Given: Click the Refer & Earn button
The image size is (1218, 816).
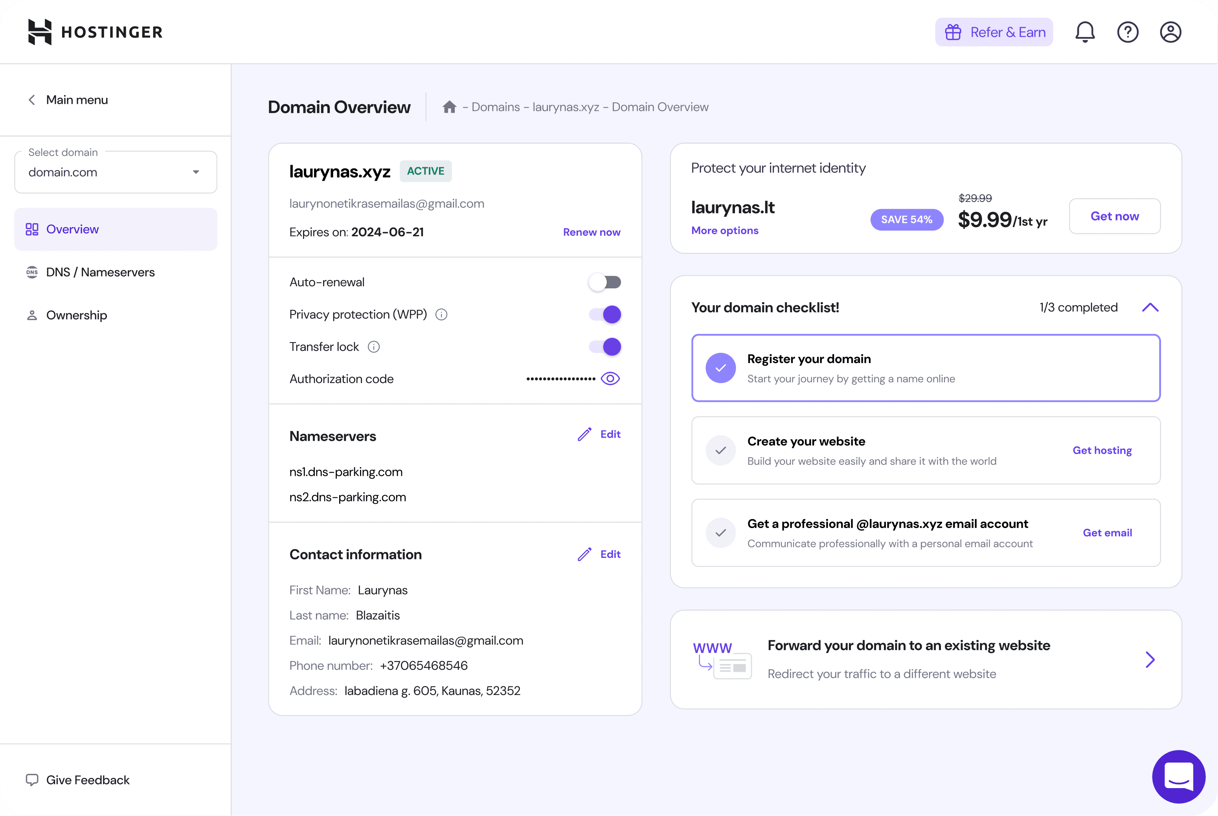Looking at the screenshot, I should point(994,32).
